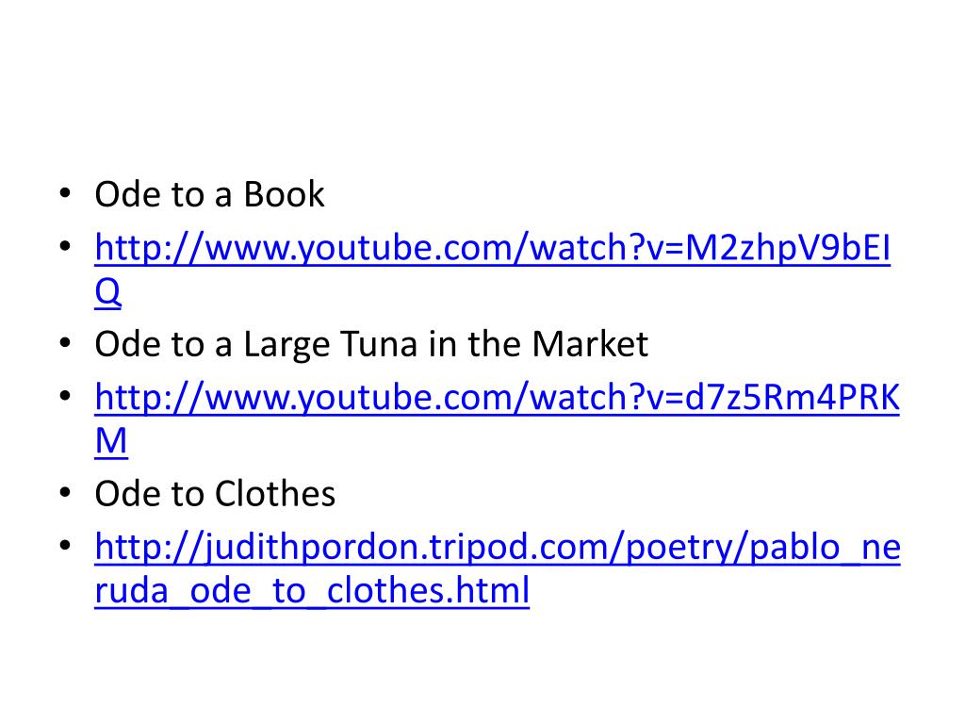Image resolution: width=965 pixels, height=724 pixels.
Task: Click the word "Clothes" in the black text
Action: coord(275,494)
